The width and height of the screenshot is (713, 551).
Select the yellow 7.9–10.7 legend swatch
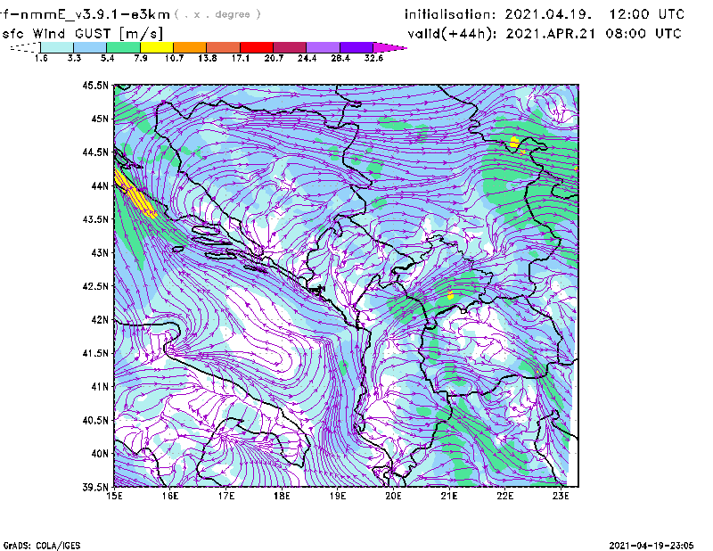(x=157, y=47)
